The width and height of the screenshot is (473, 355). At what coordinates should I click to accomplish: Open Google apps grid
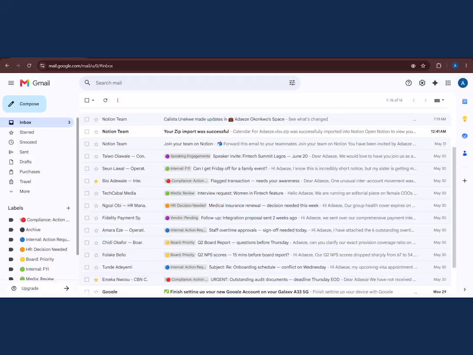448,83
